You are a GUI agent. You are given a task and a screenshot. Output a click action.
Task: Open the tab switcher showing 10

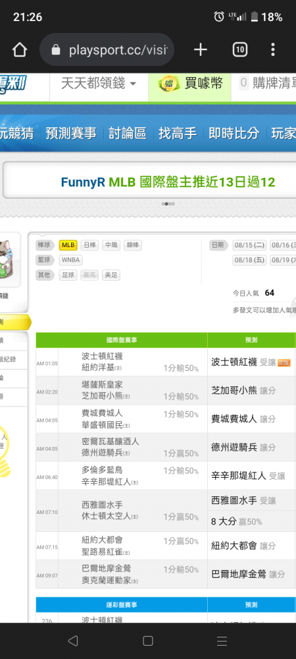click(240, 50)
